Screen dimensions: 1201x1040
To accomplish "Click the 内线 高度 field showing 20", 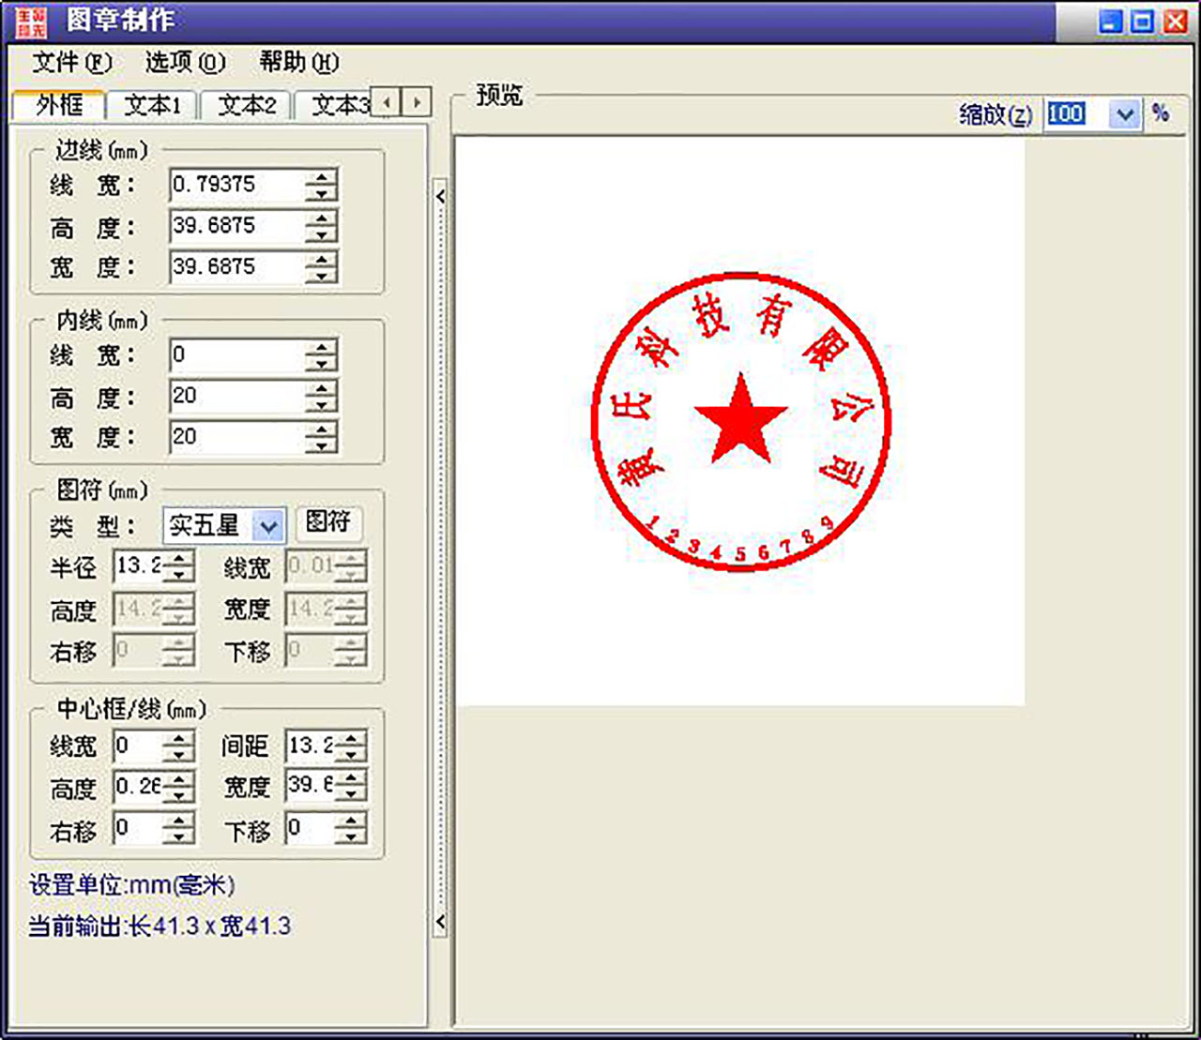I will click(x=238, y=396).
